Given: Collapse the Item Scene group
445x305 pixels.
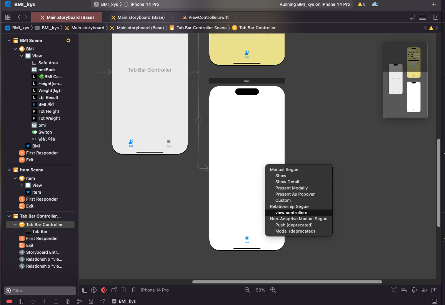Looking at the screenshot, I should point(9,170).
